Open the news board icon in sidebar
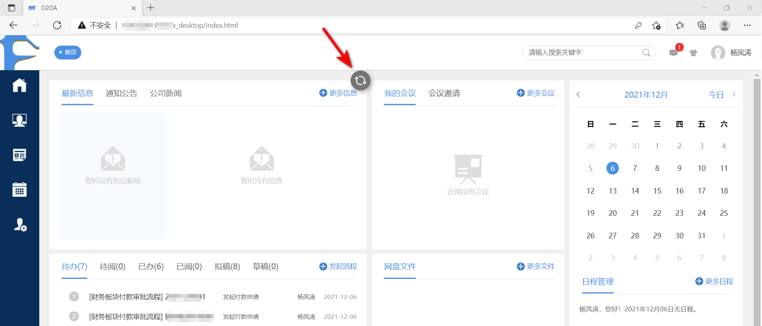The width and height of the screenshot is (762, 326). [x=19, y=155]
